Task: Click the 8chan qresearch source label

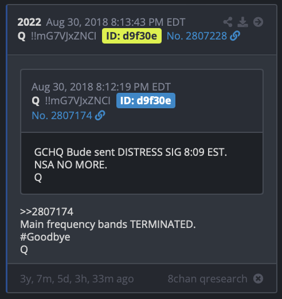Action: (207, 279)
